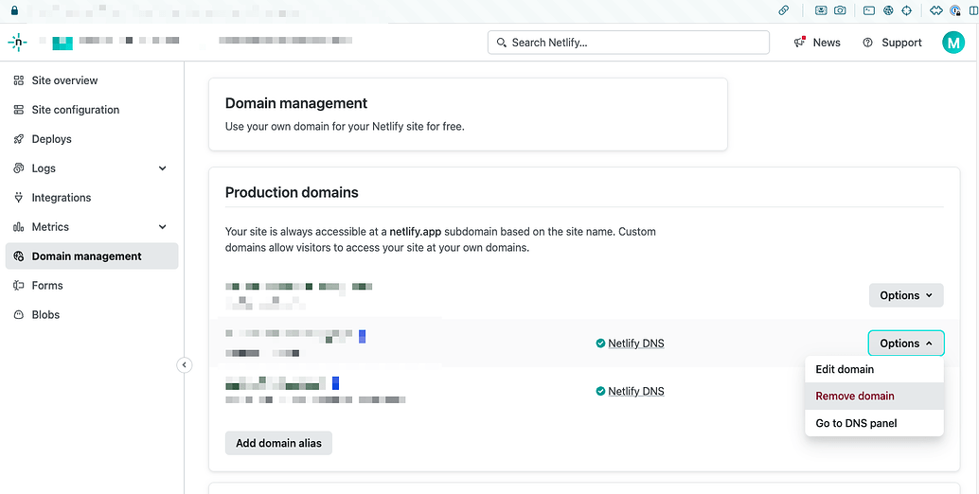Click the Integrations plug icon
The image size is (979, 494).
pyautogui.click(x=19, y=198)
